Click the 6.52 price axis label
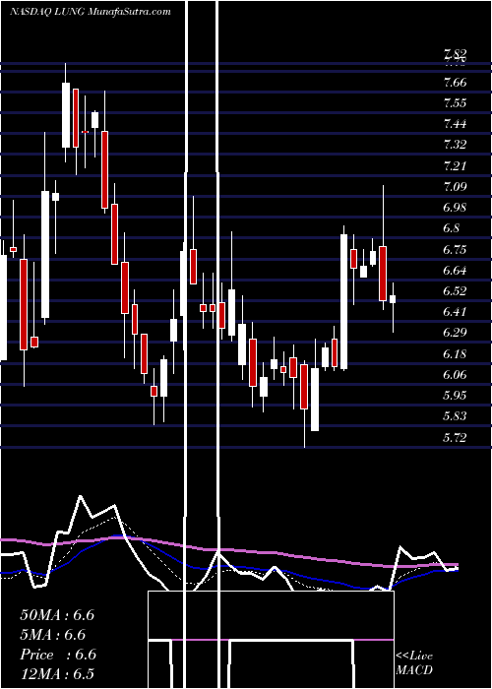 (455, 291)
